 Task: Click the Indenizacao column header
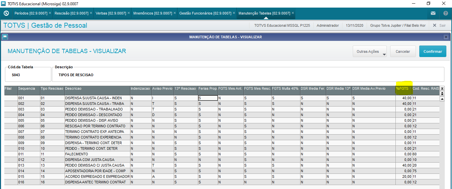point(141,91)
